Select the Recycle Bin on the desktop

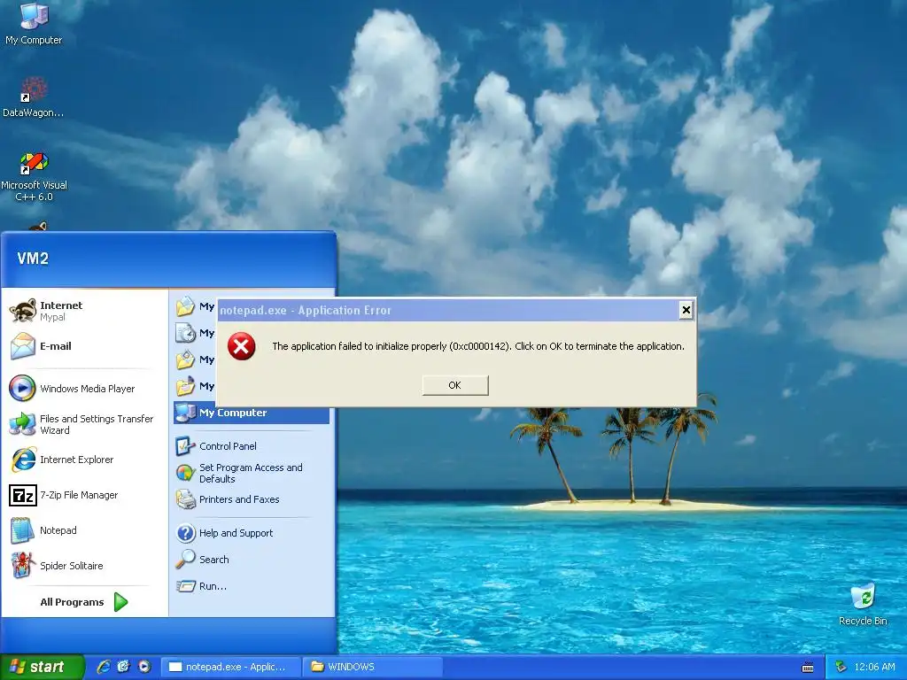point(863,605)
